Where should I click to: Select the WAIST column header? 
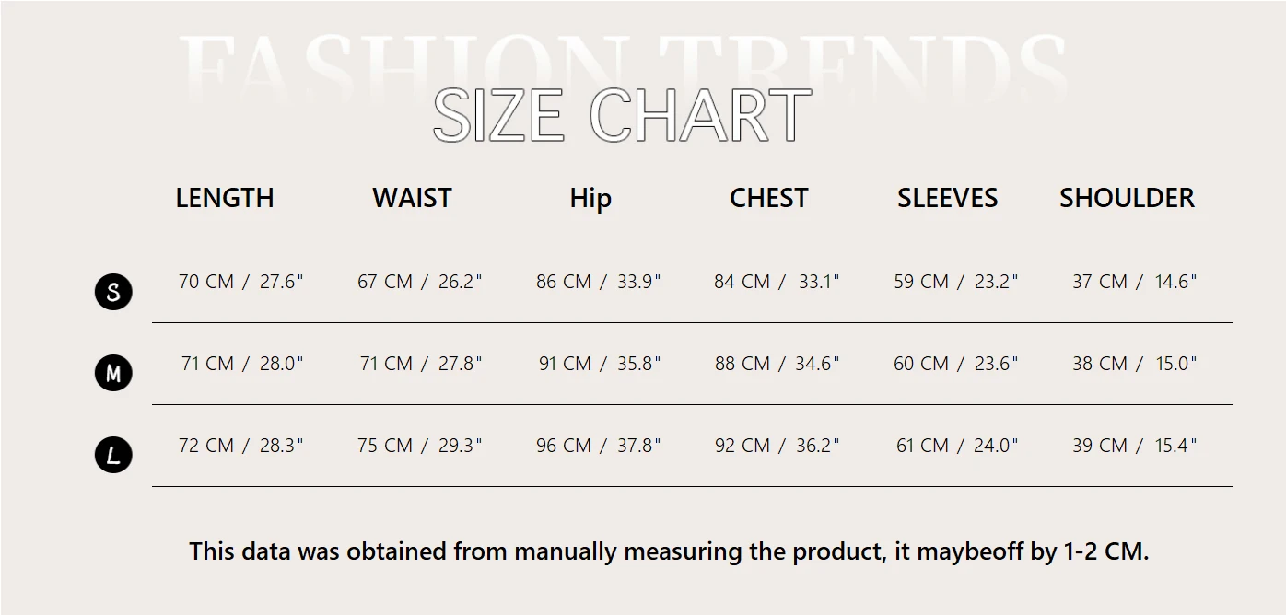point(412,198)
